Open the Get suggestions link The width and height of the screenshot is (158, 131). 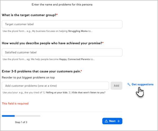pos(142,84)
